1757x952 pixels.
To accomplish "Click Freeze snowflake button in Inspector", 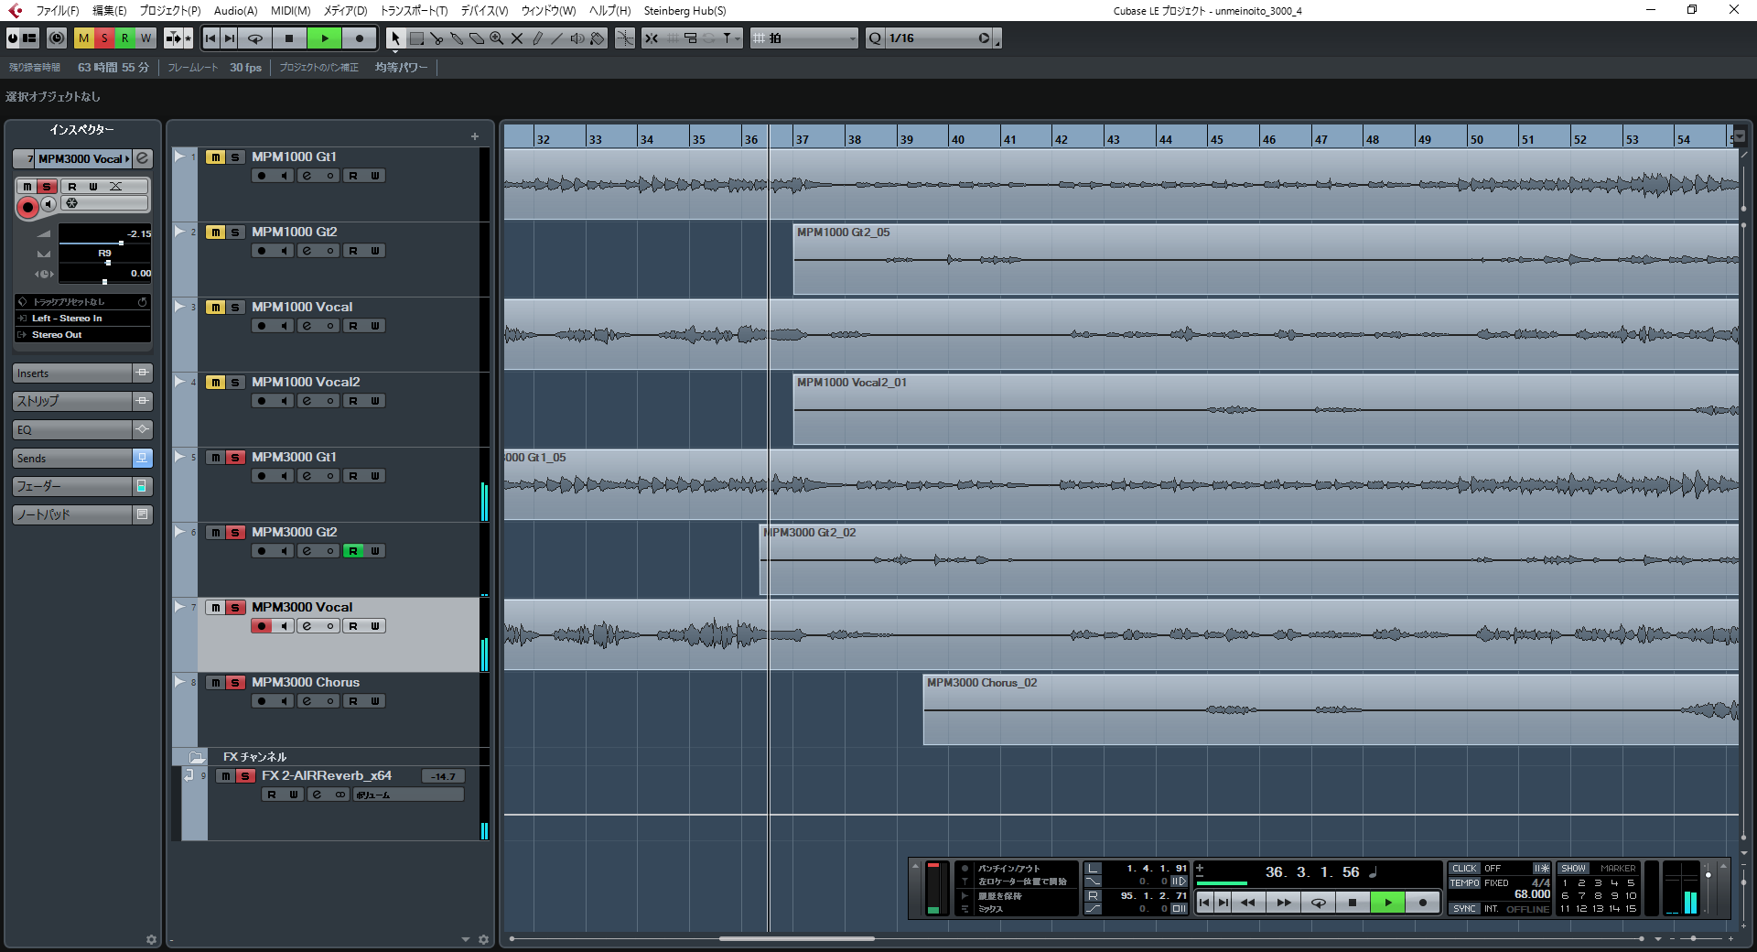I will (72, 203).
